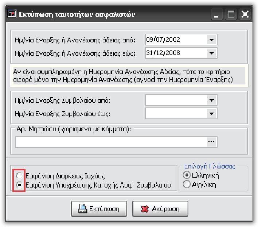Click the 'Ημ/νία Έναρξης Συμβολαίου από:' label
The width and height of the screenshot is (258, 227).
[63, 101]
